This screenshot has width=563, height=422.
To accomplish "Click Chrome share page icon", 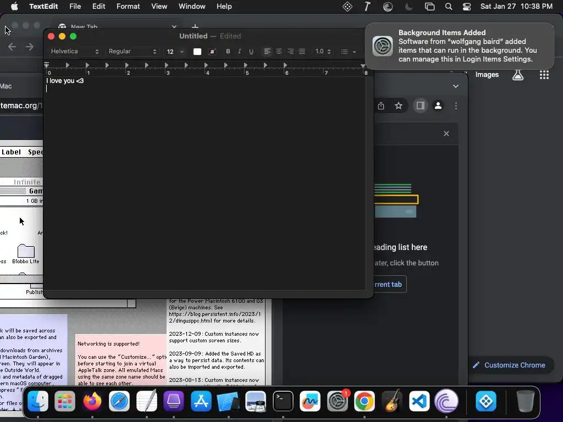I will coord(381,105).
